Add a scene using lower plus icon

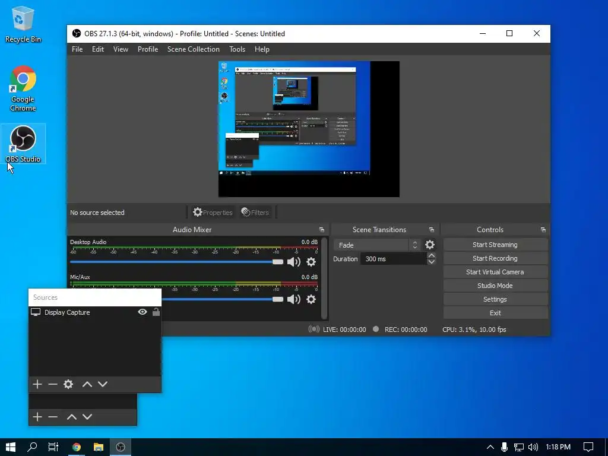click(37, 417)
